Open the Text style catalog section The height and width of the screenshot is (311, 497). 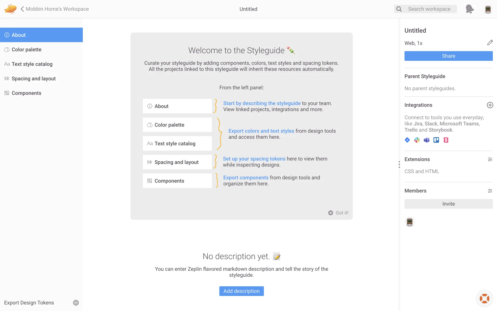pos(32,64)
